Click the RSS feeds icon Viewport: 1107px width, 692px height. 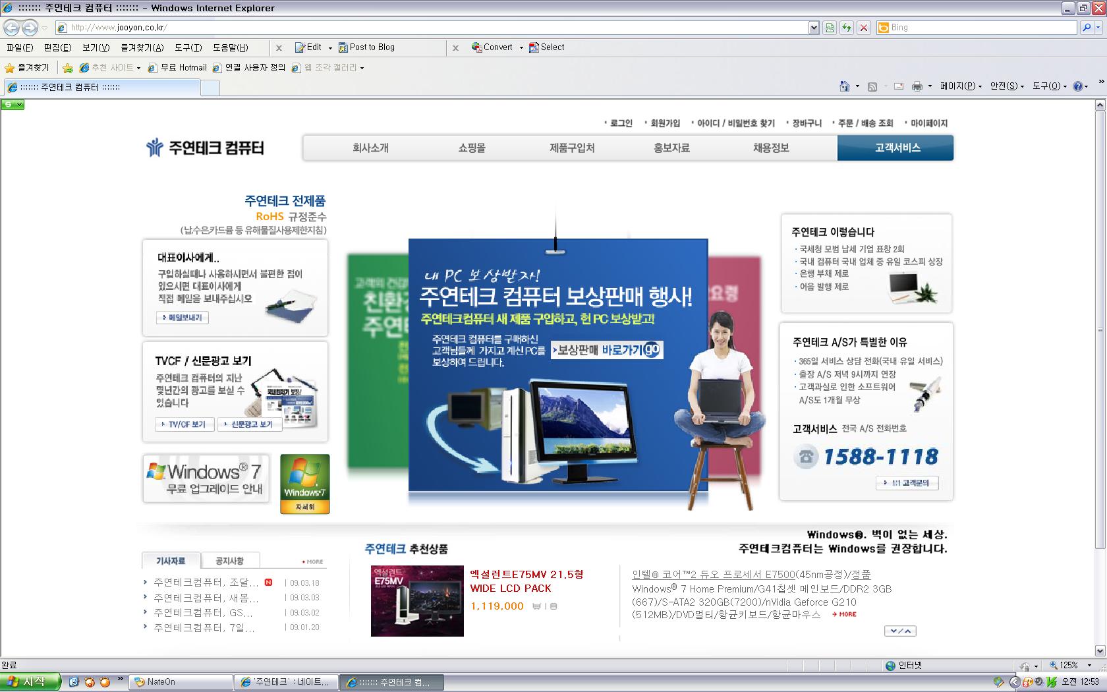point(872,86)
